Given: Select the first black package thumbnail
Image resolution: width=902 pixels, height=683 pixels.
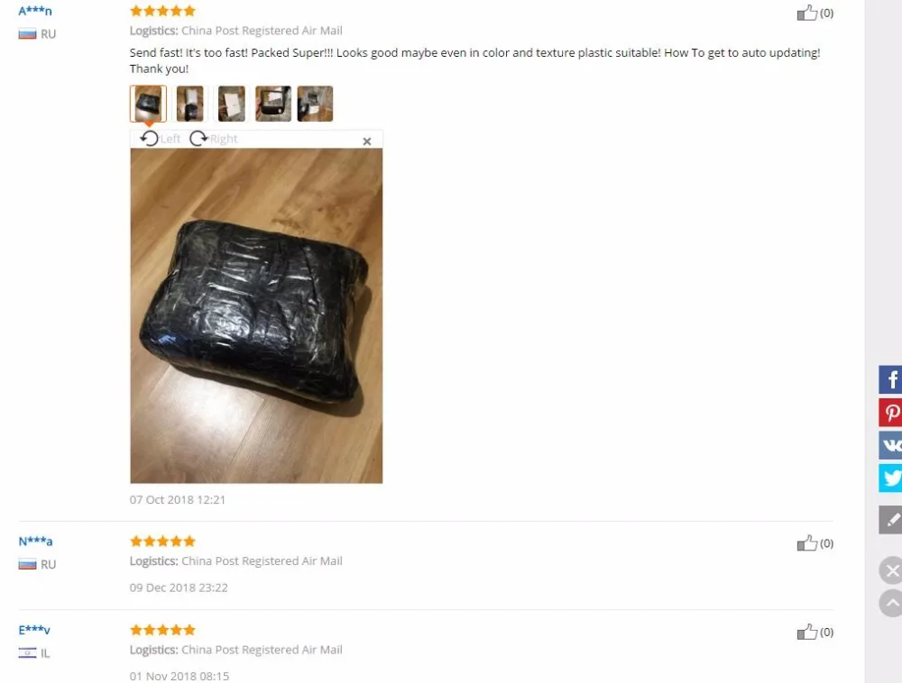Looking at the screenshot, I should pos(149,104).
